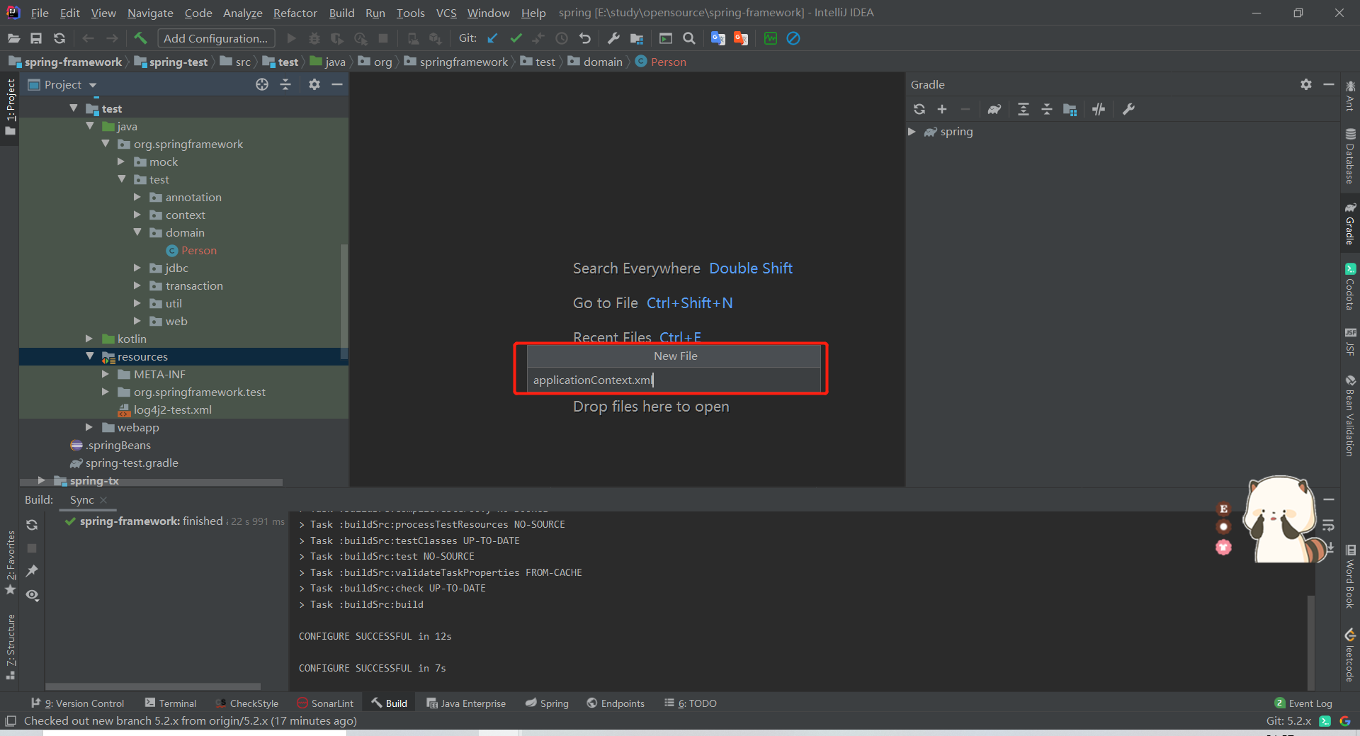Close the Sync build tab
Image resolution: width=1360 pixels, height=736 pixels.
click(x=103, y=499)
